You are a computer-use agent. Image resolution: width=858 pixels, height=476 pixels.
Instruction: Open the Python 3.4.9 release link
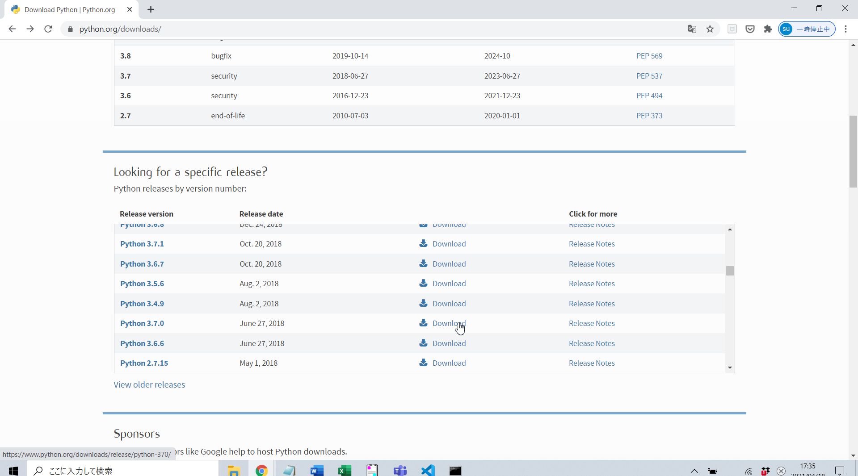(x=142, y=304)
